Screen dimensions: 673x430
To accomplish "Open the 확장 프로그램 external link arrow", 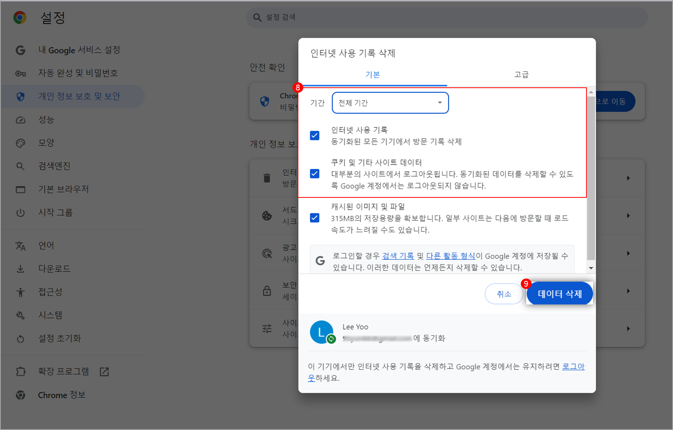I will (x=104, y=371).
